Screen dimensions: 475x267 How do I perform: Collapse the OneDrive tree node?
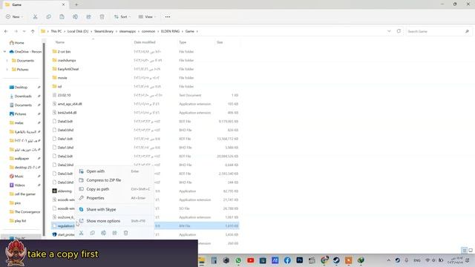4,52
